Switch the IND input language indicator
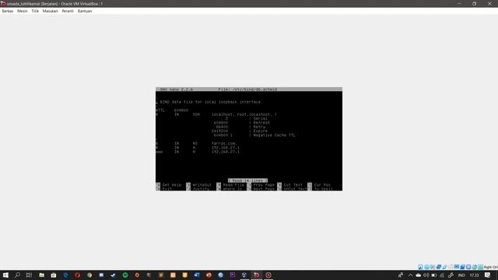This screenshot has height=280, width=498. (461, 275)
